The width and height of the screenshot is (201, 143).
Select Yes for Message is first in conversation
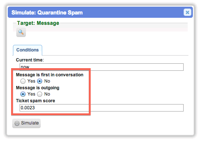coord(23,81)
